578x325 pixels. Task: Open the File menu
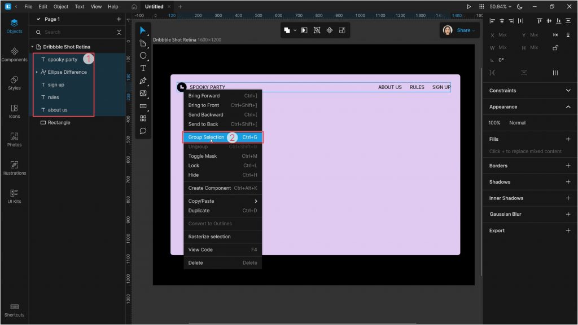click(28, 7)
